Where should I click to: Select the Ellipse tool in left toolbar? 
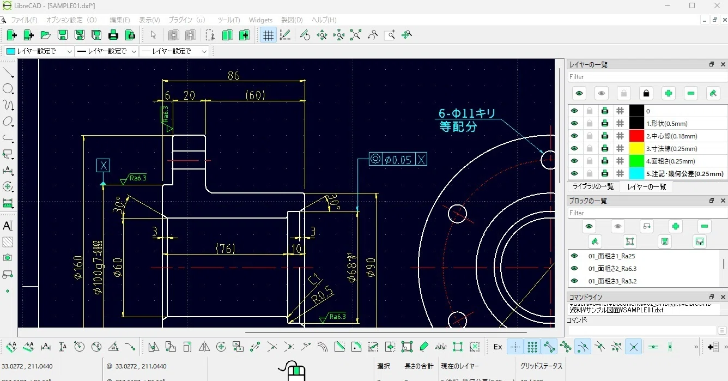pos(8,122)
